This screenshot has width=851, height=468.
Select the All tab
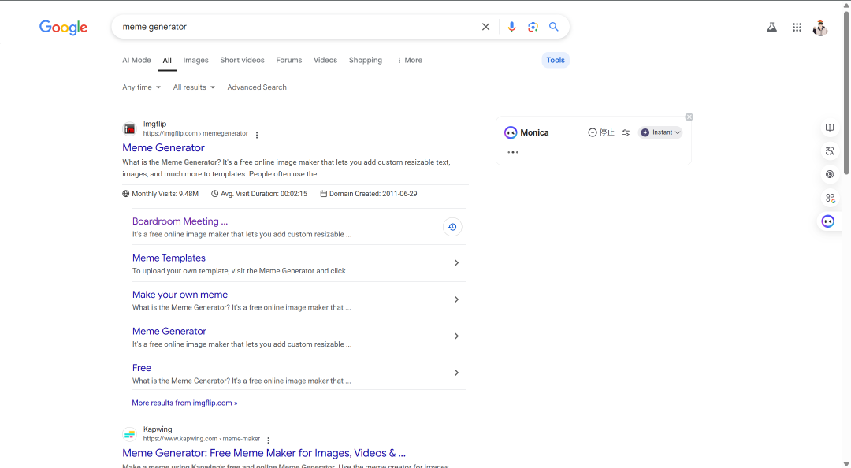tap(167, 60)
